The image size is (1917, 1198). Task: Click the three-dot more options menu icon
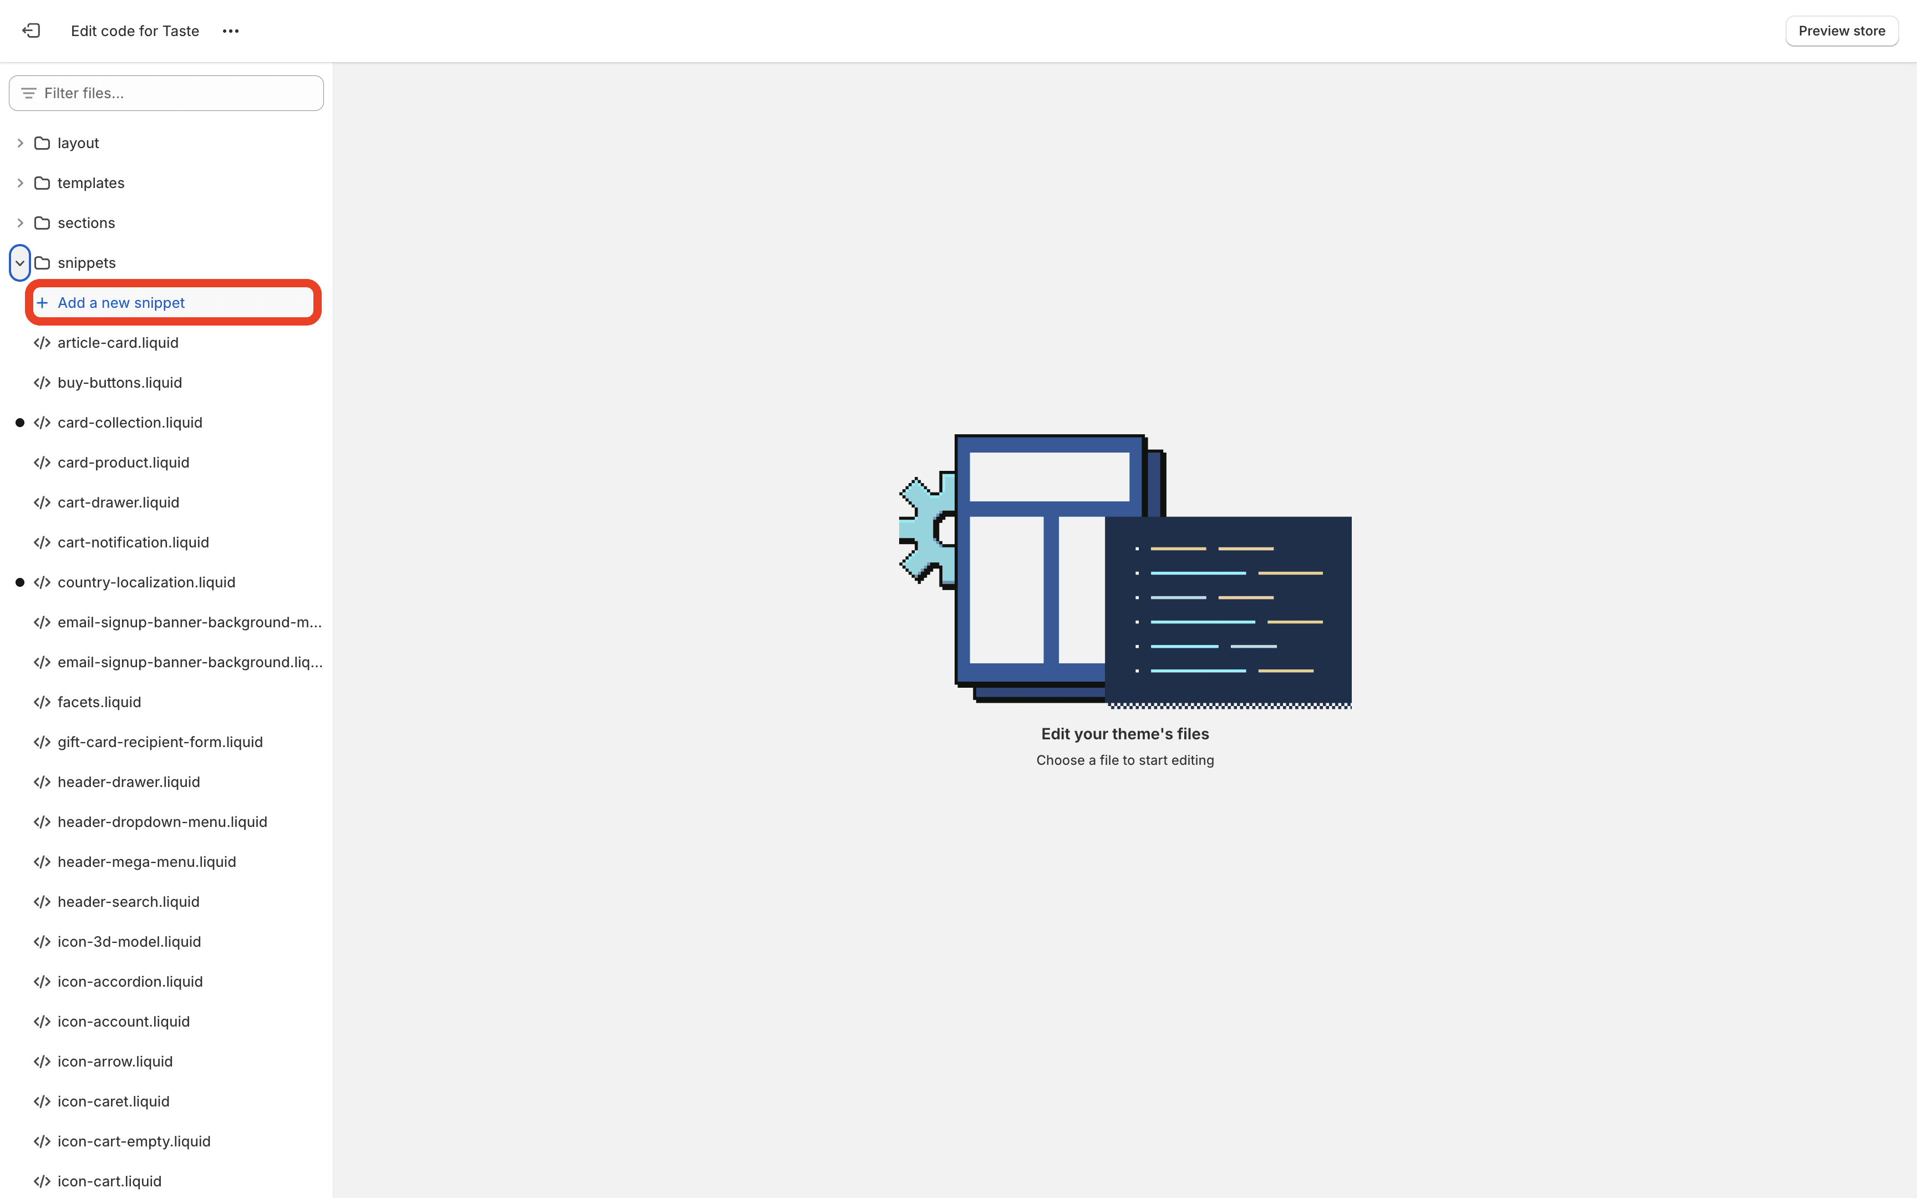tap(231, 31)
